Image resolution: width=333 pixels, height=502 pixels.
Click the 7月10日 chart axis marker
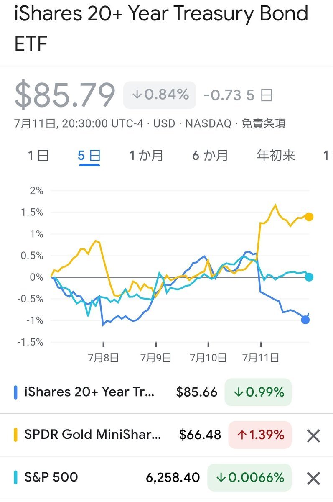[208, 358]
